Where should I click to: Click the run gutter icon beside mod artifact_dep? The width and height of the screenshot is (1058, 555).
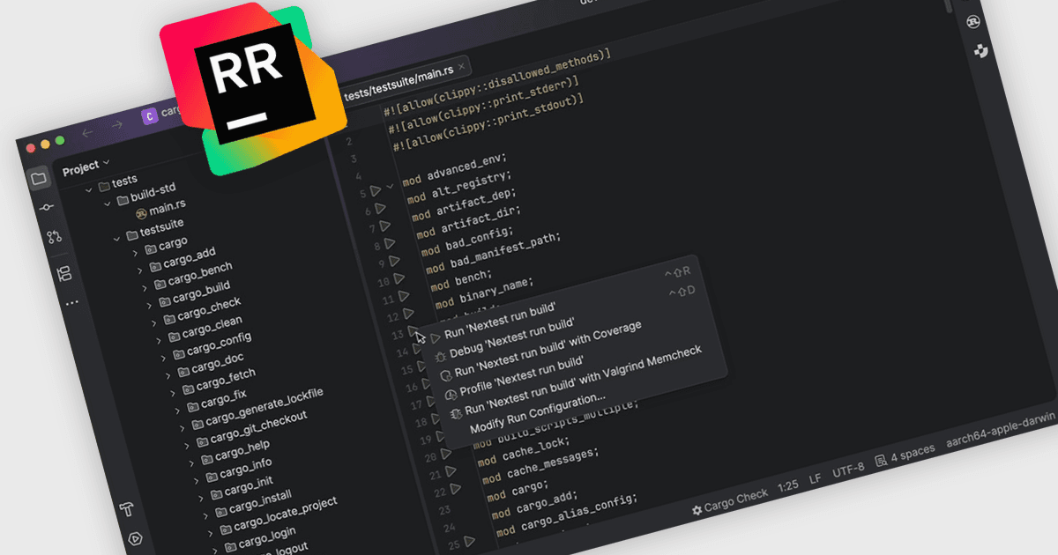pyautogui.click(x=386, y=226)
